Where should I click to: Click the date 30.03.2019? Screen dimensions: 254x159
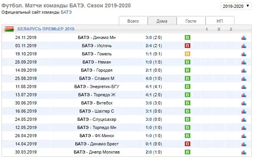click(26, 152)
